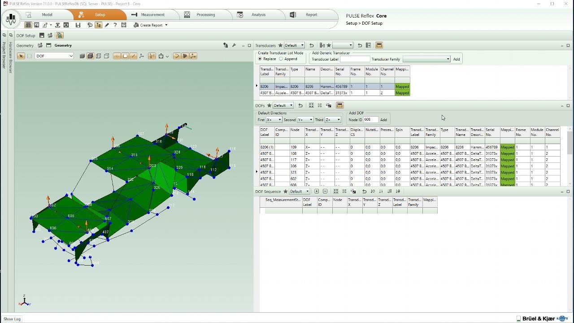Viewport: 574px width, 323px height.
Task: Click the DOFs table vertical scrollbar
Action: pos(570,155)
